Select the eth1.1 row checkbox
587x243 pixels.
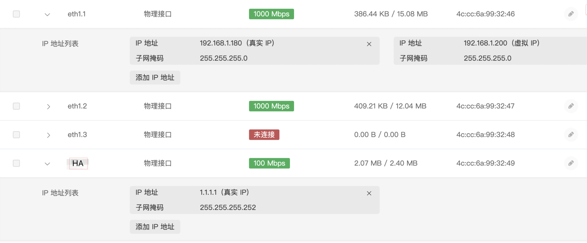[17, 14]
